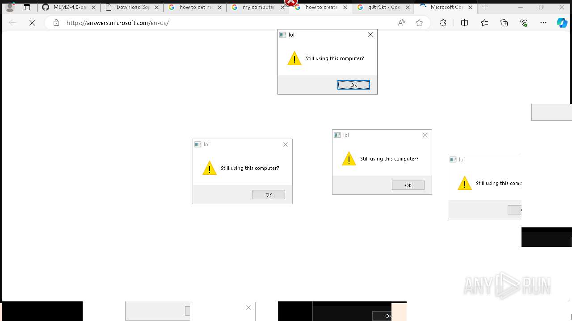
Task: Click OK in the leftmost lol dialog
Action: click(269, 195)
